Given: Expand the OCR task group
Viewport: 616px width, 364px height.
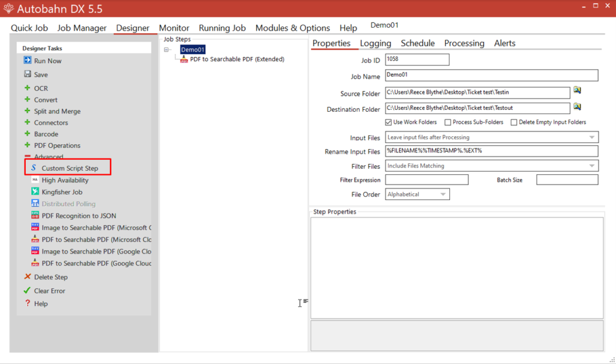Looking at the screenshot, I should tap(27, 88).
